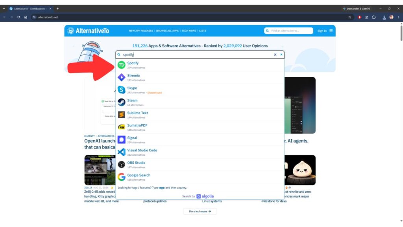
Task: Open the cat terminal Zellij thumbnail
Action: [100, 170]
